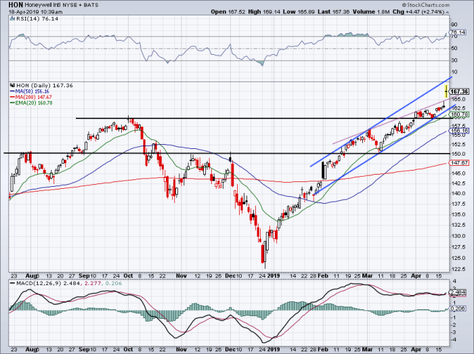474x354 pixels.
Task: Click the small up arrow beside Chg
Action: [448, 12]
